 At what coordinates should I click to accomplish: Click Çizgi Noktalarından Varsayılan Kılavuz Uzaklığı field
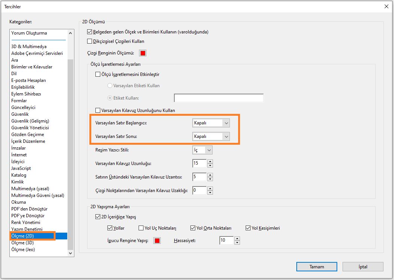199,191
